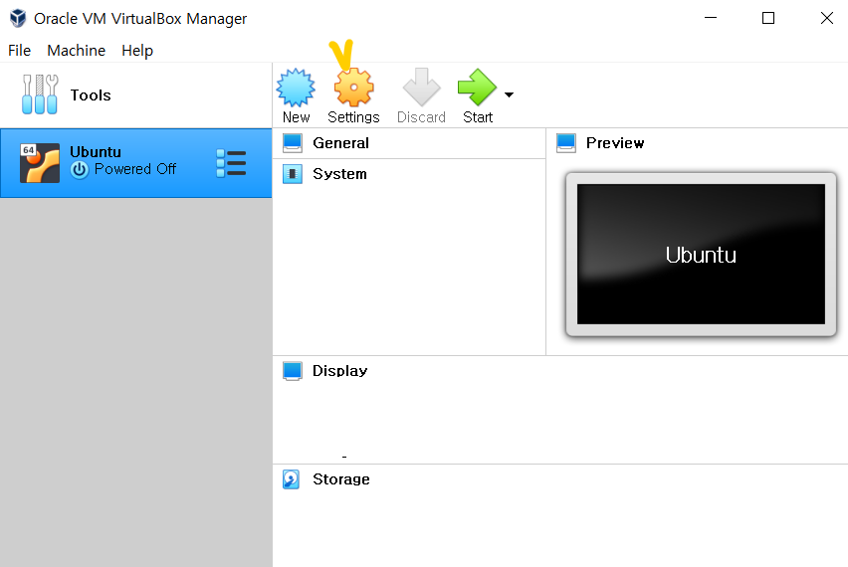
Task: Click the Preview section monitor icon
Action: 566,143
